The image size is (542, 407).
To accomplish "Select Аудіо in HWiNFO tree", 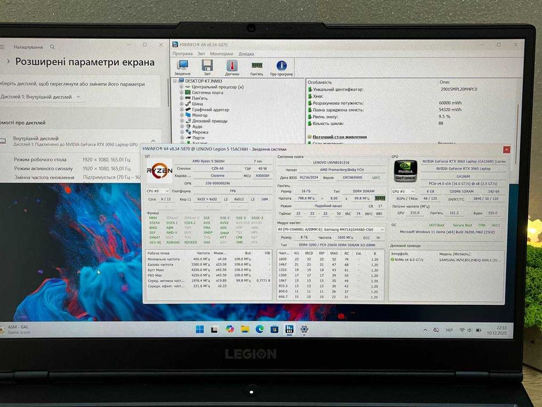I will (197, 126).
